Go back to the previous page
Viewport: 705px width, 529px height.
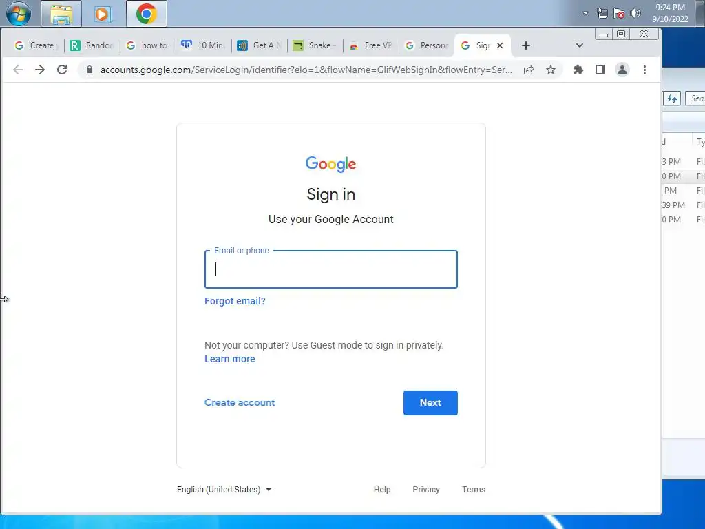17,70
